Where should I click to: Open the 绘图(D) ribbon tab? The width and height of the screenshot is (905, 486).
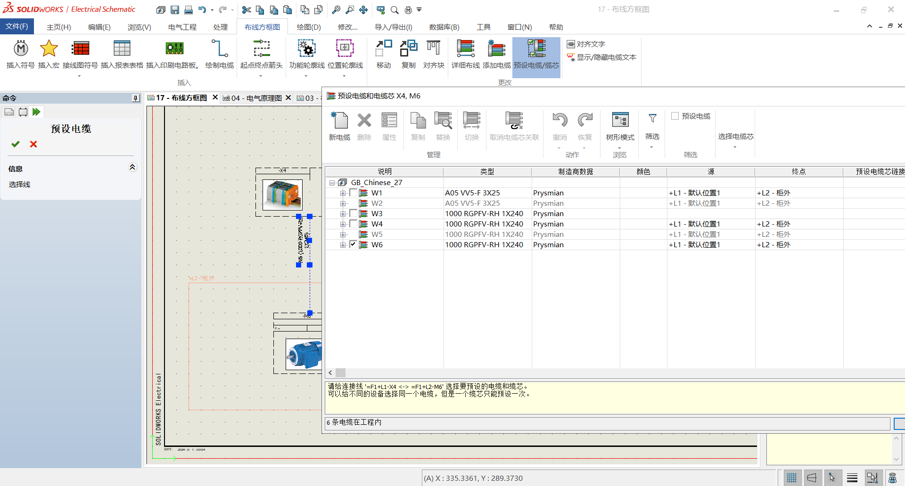click(309, 27)
